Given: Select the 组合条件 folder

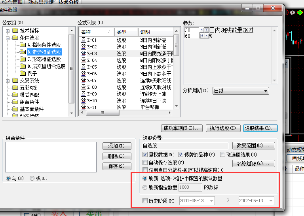Looking at the screenshot, I should coord(29,102).
